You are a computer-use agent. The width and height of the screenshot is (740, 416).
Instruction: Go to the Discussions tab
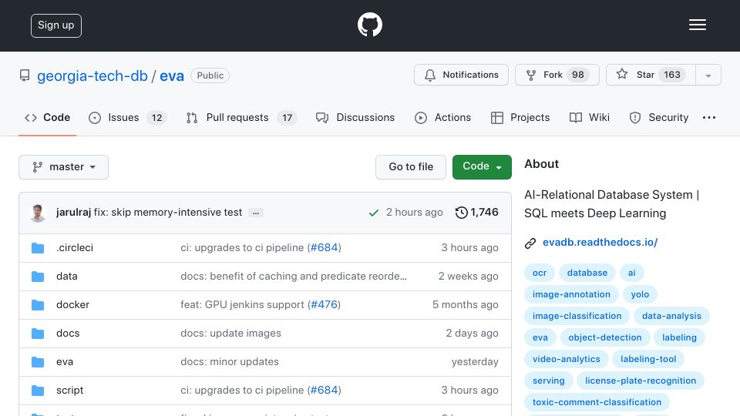click(x=355, y=117)
